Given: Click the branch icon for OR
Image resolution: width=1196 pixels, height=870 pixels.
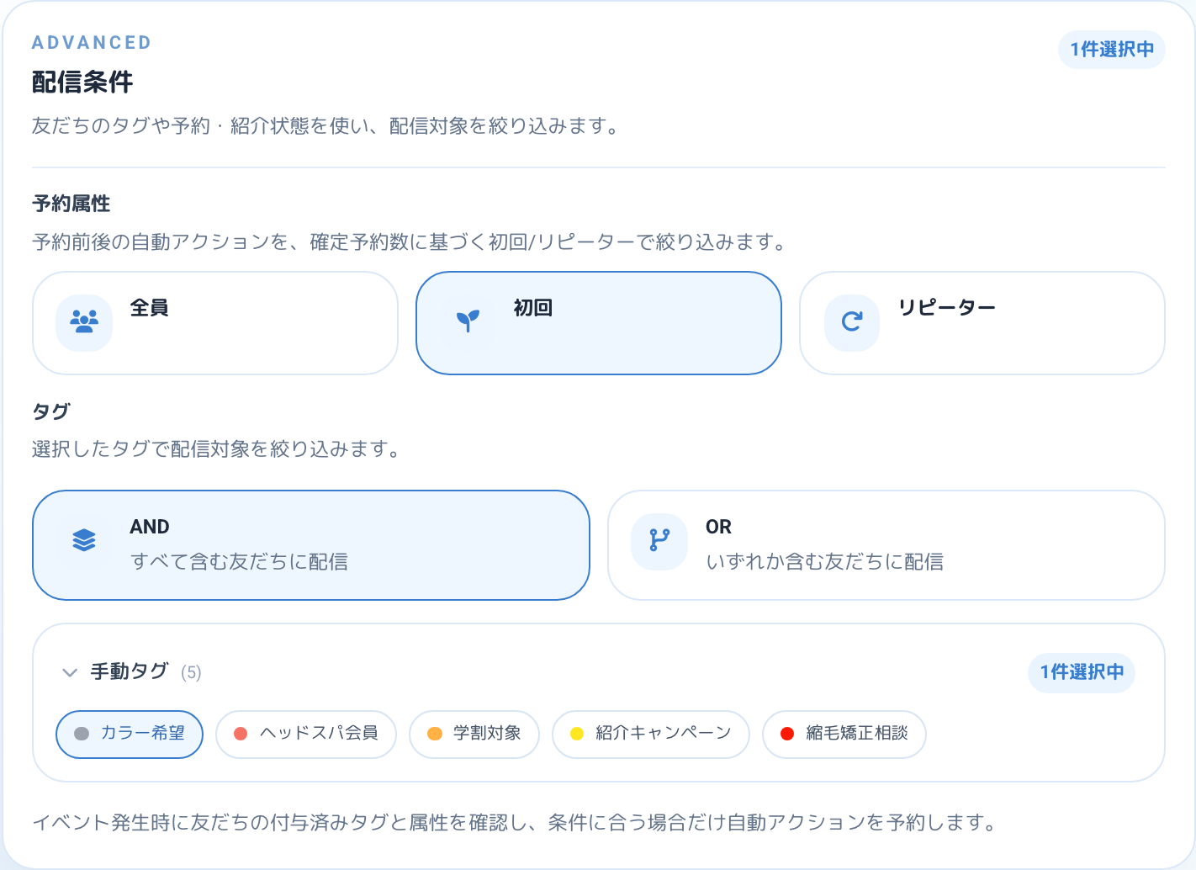Looking at the screenshot, I should (x=659, y=540).
